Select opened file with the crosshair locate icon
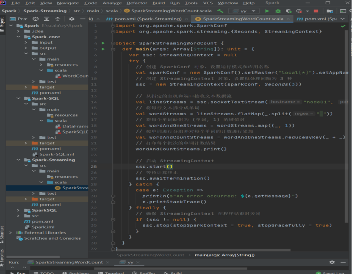The width and height of the screenshot is (352, 274). click(x=36, y=19)
